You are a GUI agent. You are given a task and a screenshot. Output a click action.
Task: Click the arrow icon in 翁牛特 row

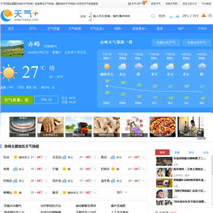(144, 180)
